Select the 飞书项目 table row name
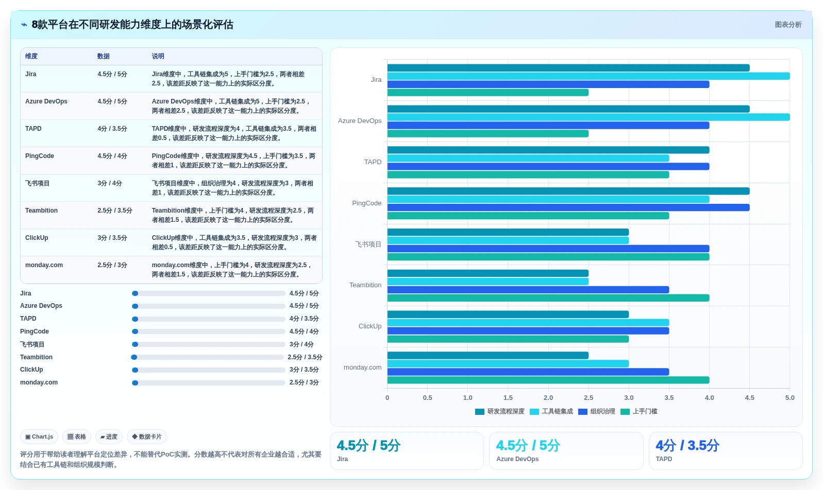Screen dimensions: 823x490 click(38, 183)
